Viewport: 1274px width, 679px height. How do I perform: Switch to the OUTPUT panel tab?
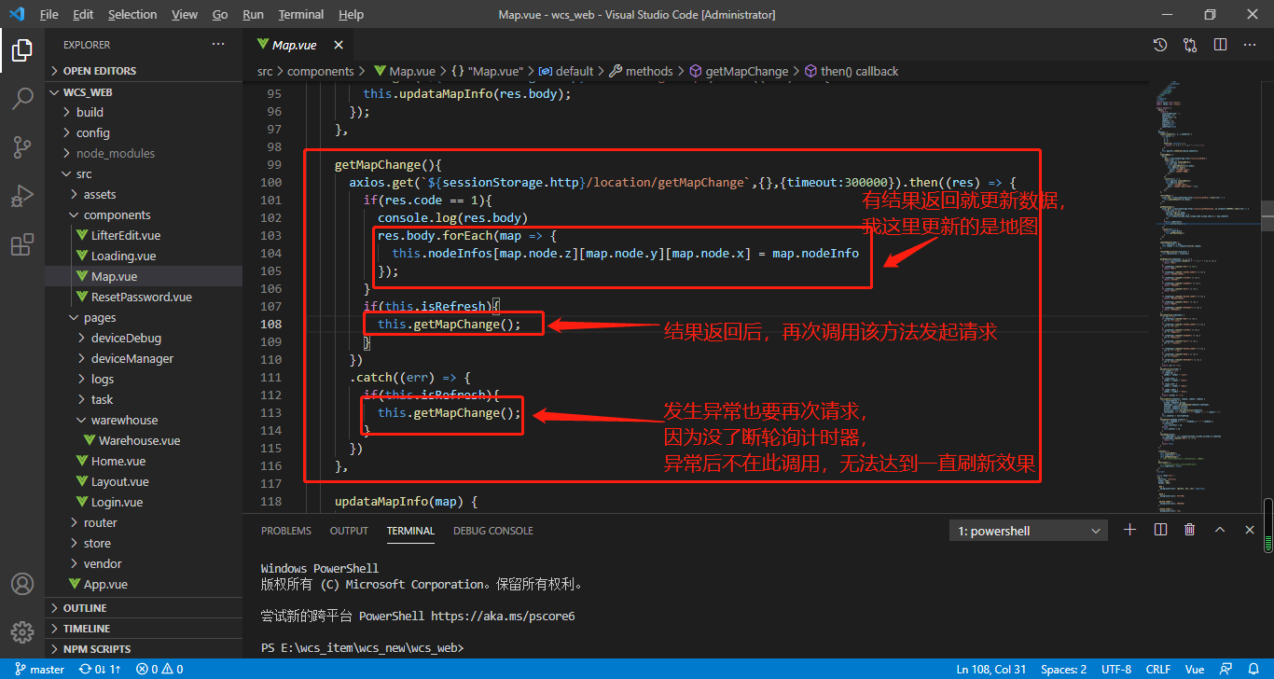click(x=349, y=531)
